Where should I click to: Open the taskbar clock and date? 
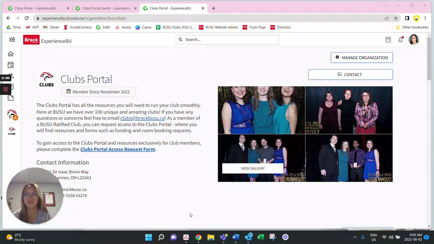tap(416, 237)
